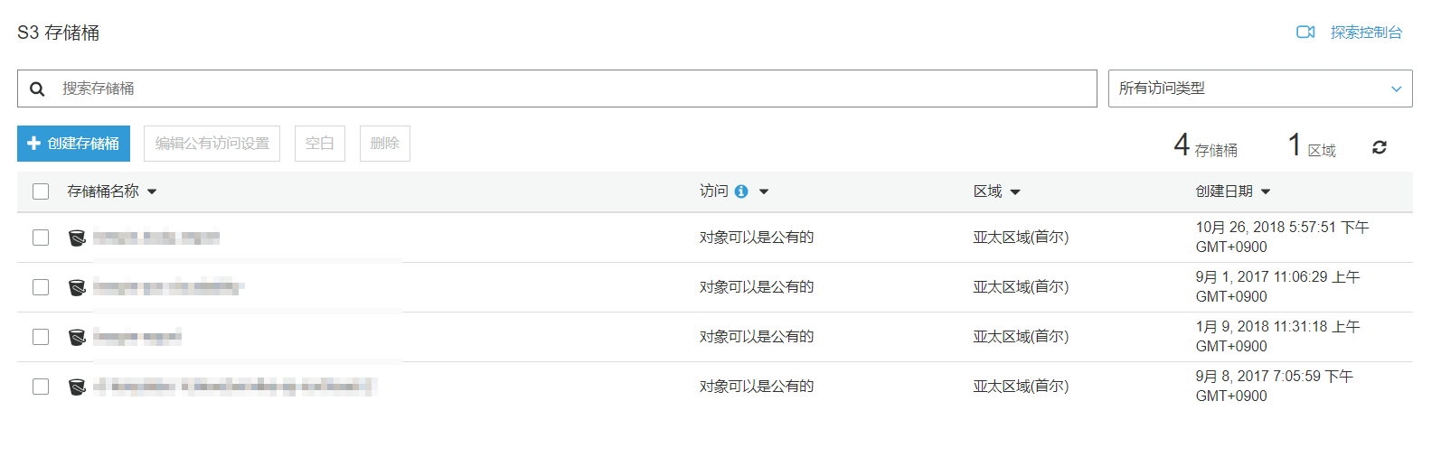Click bucket icon in the 10月 26, 2018 row
The width and height of the screenshot is (1441, 457).
78,238
